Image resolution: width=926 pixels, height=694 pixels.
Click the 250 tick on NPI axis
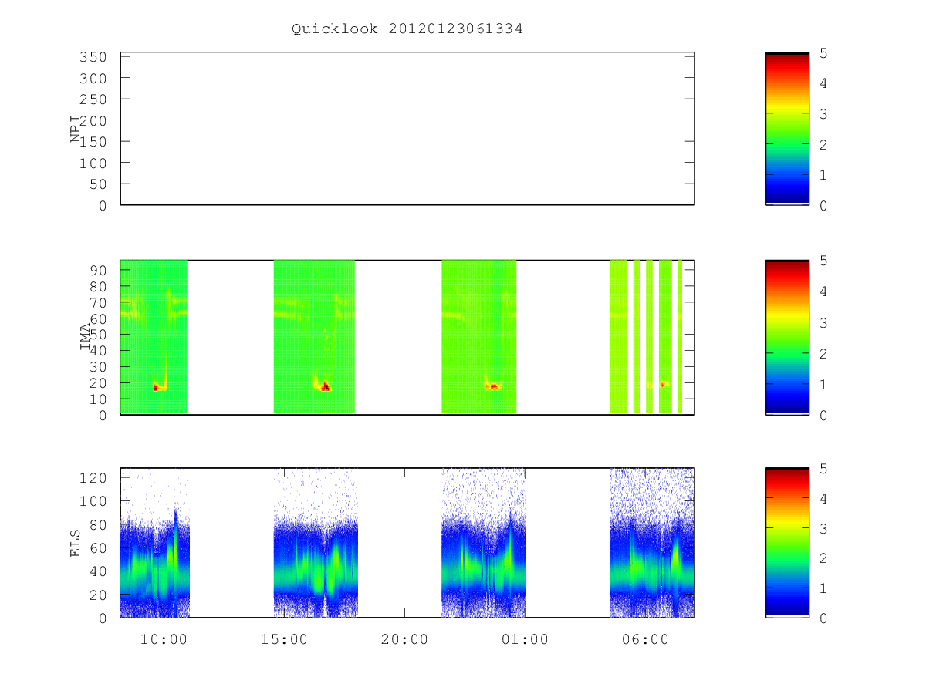tap(93, 99)
